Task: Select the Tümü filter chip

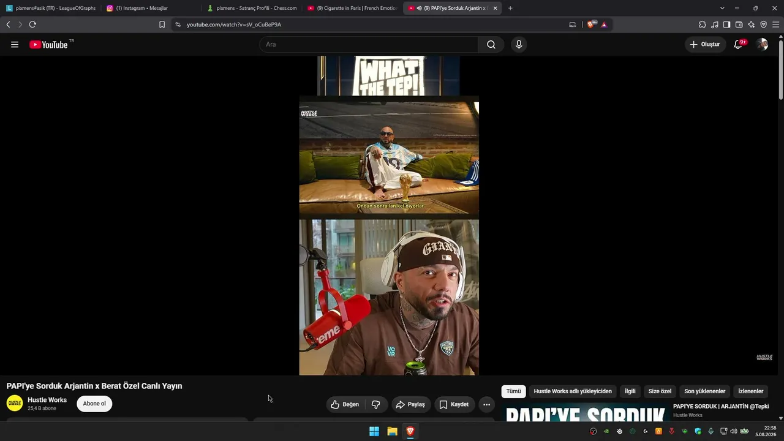Action: pos(513,391)
